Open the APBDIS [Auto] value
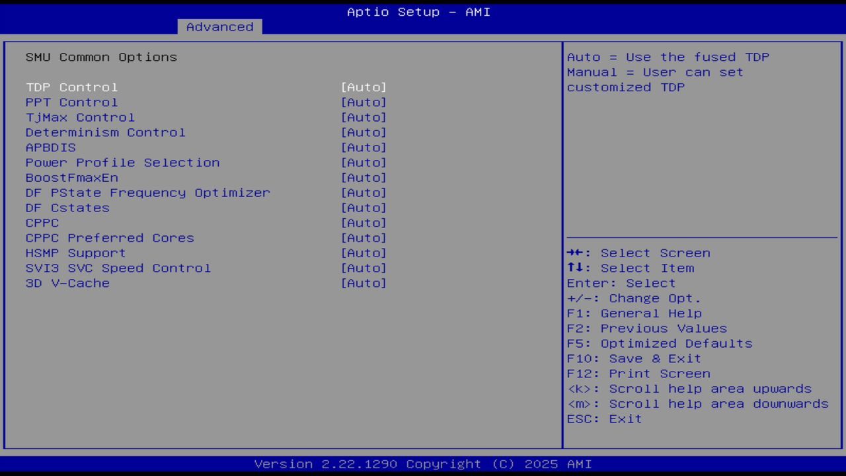This screenshot has width=846, height=476. pyautogui.click(x=364, y=147)
